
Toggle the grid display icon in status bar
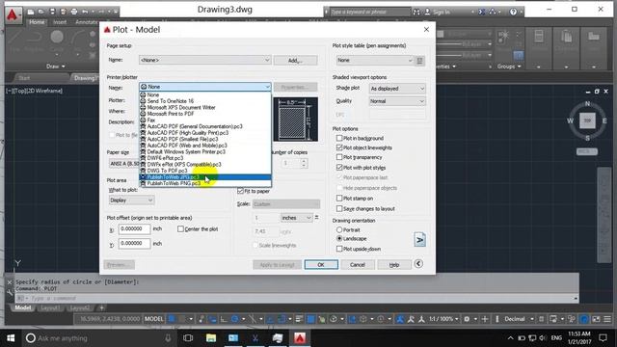point(172,319)
